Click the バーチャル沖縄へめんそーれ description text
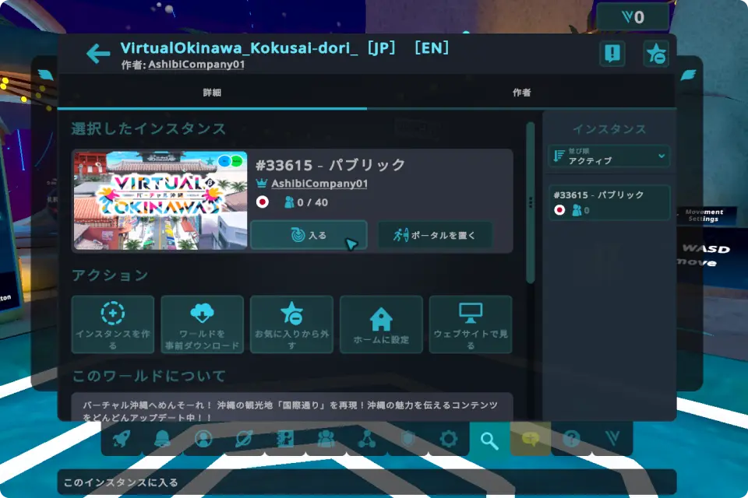Viewport: 748px width, 498px height. click(x=291, y=411)
